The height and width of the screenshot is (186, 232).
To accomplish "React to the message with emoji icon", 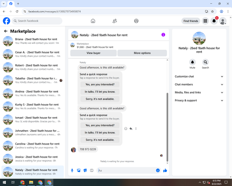I will [x=126, y=128].
